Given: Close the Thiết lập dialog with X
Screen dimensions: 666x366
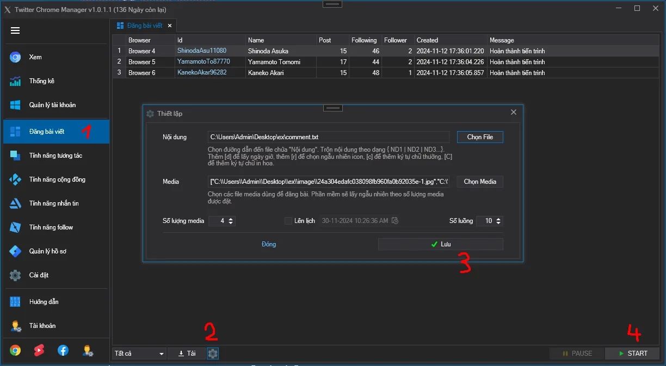Looking at the screenshot, I should (x=514, y=112).
